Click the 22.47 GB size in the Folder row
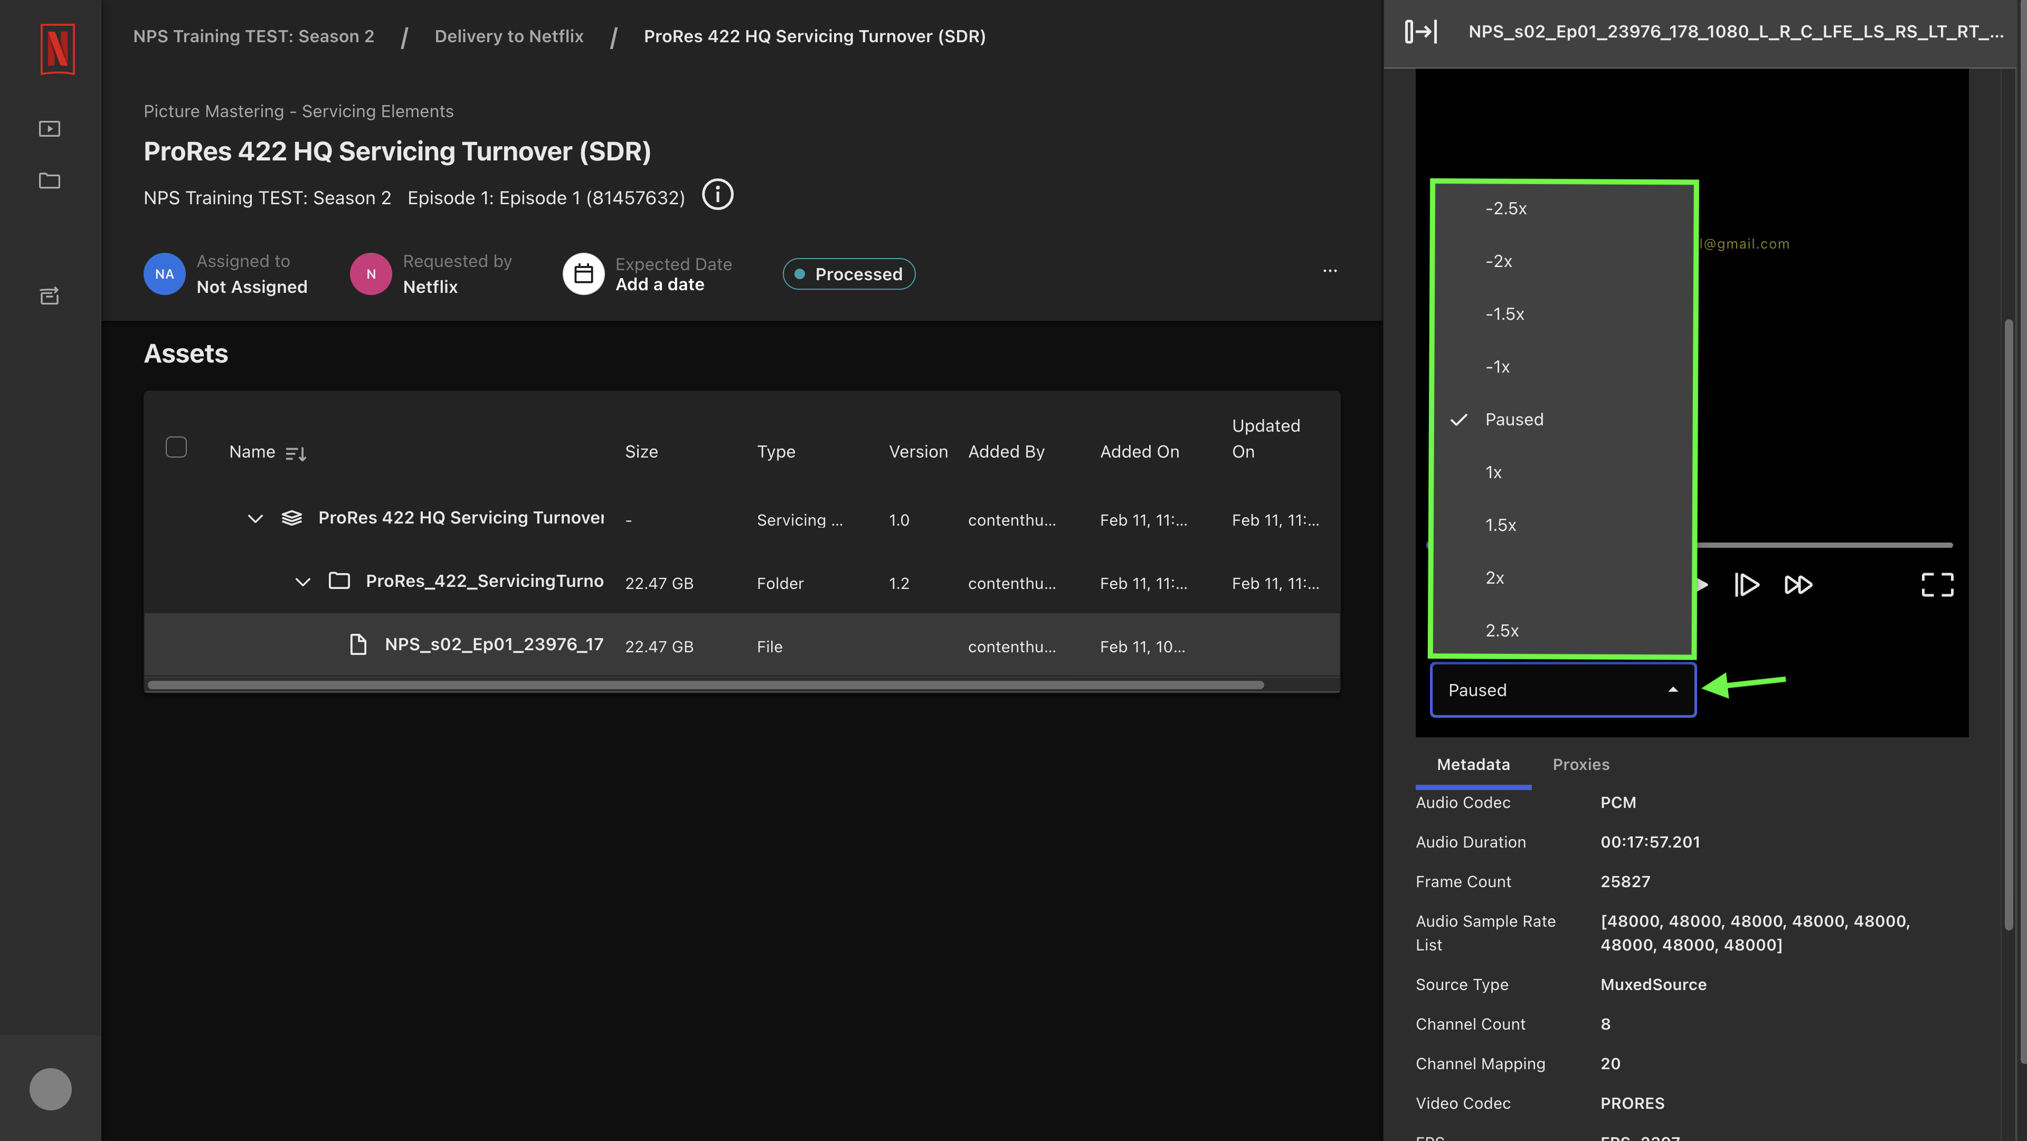Viewport: 2027px width, 1141px height. 659,583
